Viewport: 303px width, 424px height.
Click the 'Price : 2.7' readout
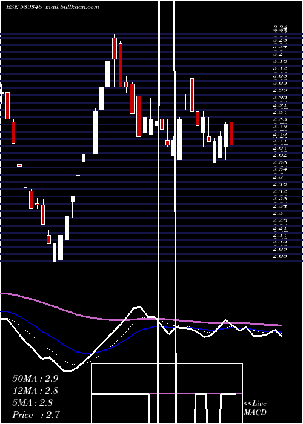pyautogui.click(x=36, y=414)
